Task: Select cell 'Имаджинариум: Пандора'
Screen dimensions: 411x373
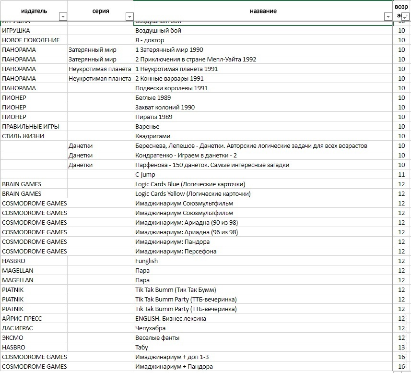Action: 263,242
